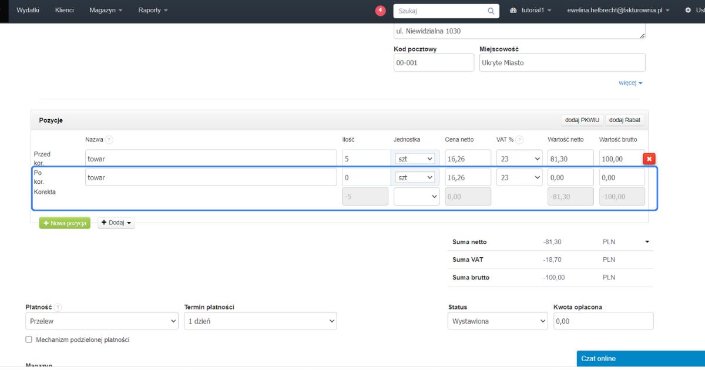Open the Status dropdown set to Wystawiona
The image size is (705, 370).
[x=498, y=321]
